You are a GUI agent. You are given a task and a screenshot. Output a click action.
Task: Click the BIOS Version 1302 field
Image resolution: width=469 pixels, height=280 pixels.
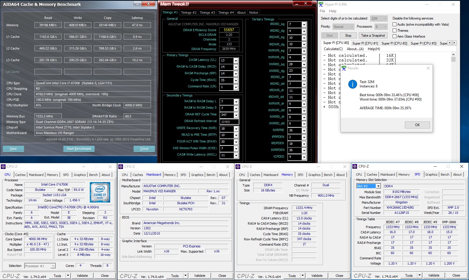point(186,228)
